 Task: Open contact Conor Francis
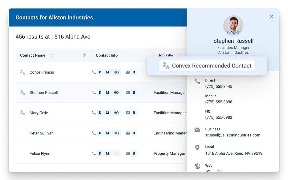point(42,72)
